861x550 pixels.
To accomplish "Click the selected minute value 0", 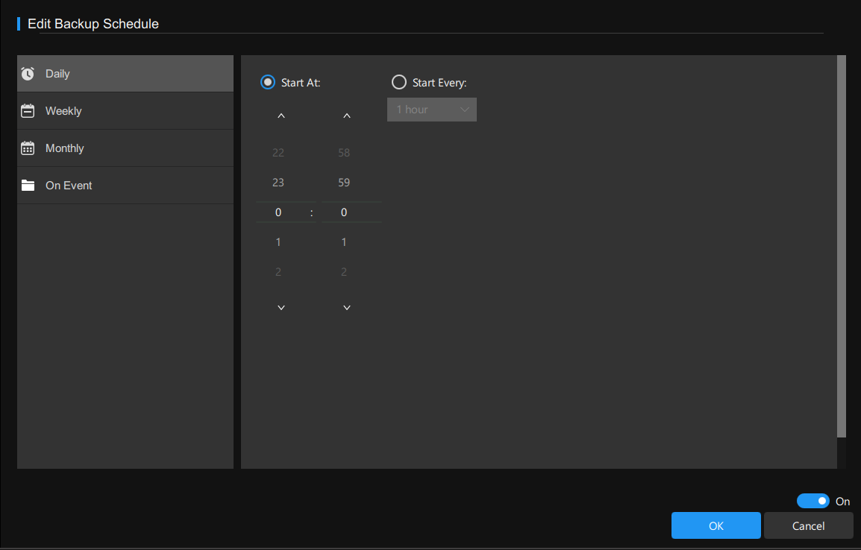I will click(344, 212).
